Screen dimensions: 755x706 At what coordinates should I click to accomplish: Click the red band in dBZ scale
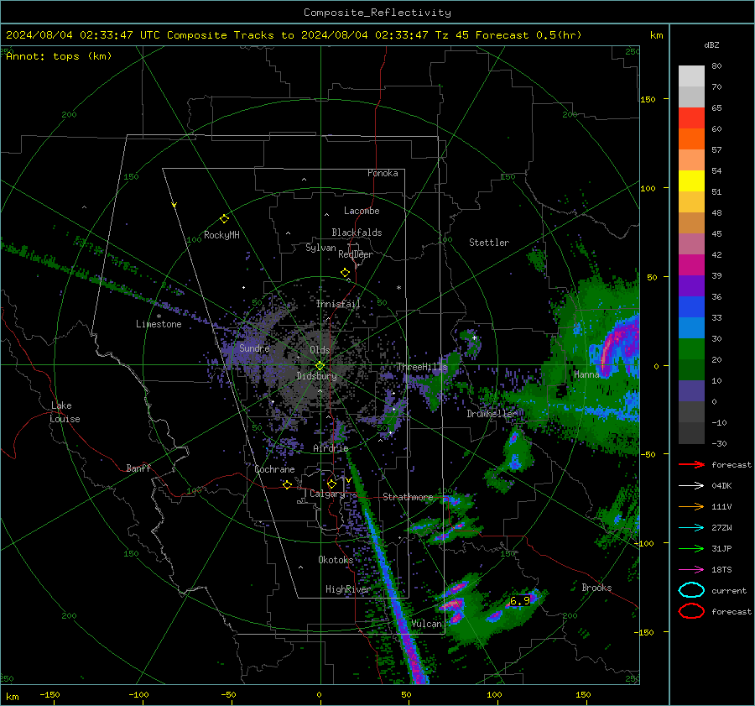(x=691, y=118)
